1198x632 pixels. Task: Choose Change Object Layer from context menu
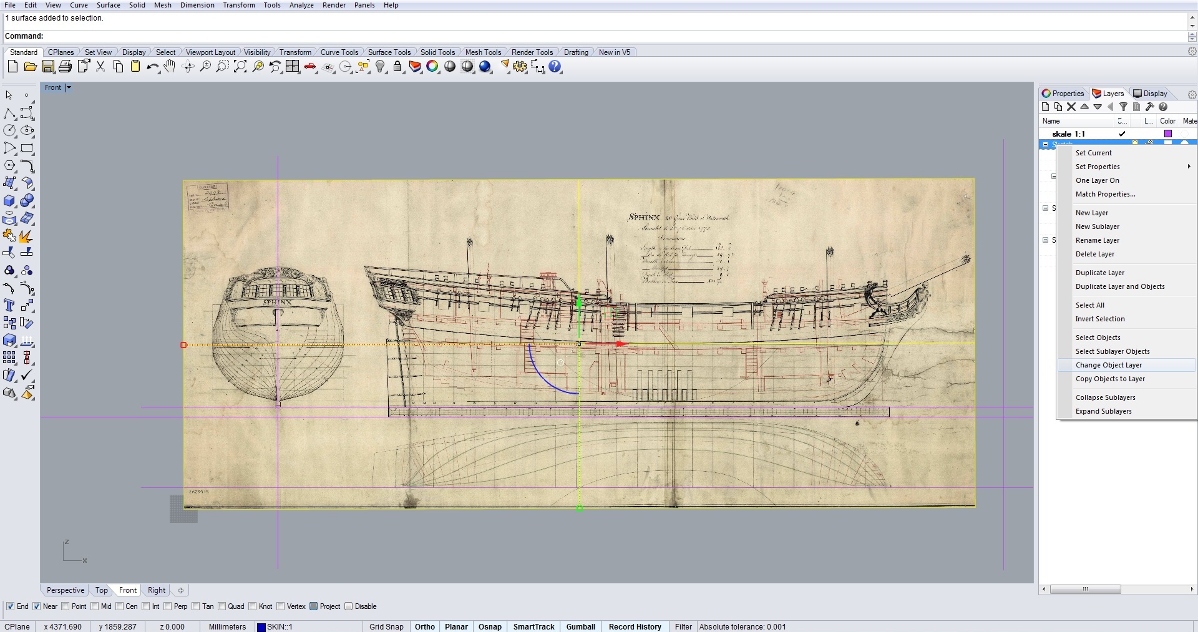coord(1108,365)
